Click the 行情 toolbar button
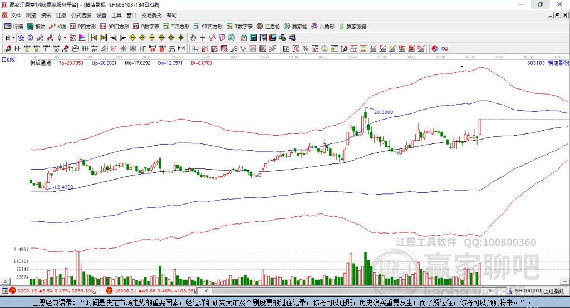Screen dimensions: 570x308 coord(13,27)
